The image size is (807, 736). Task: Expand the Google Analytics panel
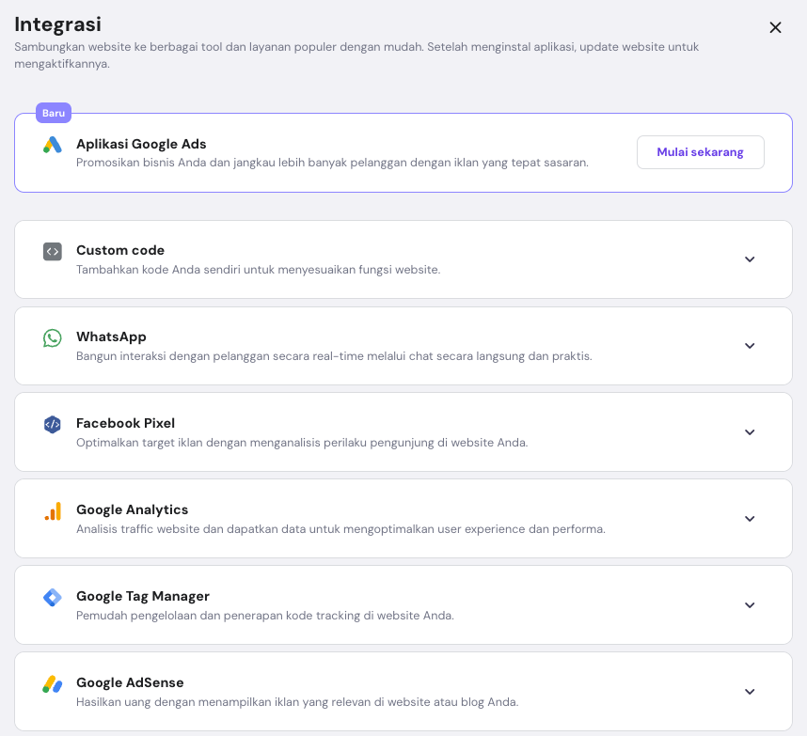point(750,519)
